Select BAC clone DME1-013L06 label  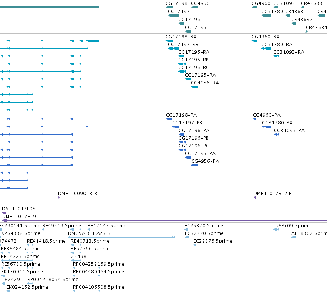coord(18,209)
